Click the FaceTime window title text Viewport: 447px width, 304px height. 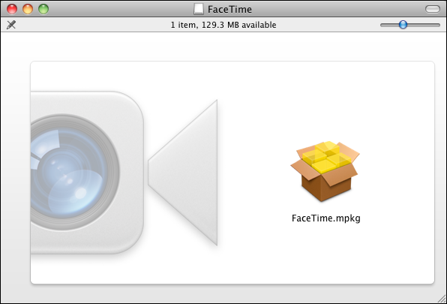pos(229,10)
